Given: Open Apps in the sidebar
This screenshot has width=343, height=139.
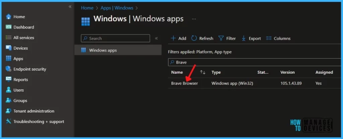Looking at the screenshot, I should tap(14, 59).
